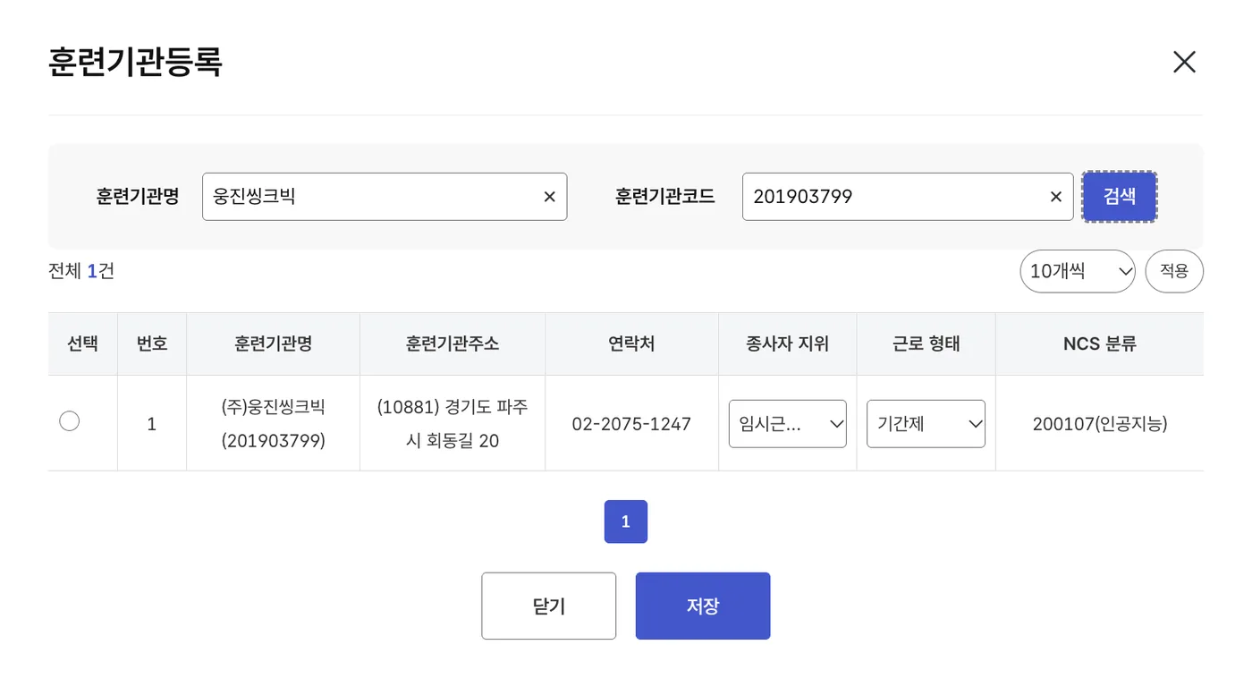Click the 닫기 button
The image size is (1252, 687).
(x=549, y=606)
